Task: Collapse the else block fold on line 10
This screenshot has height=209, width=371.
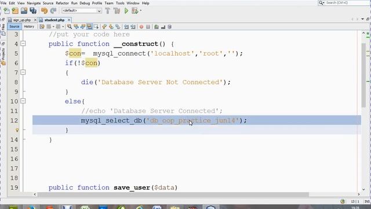Action: (x=23, y=101)
